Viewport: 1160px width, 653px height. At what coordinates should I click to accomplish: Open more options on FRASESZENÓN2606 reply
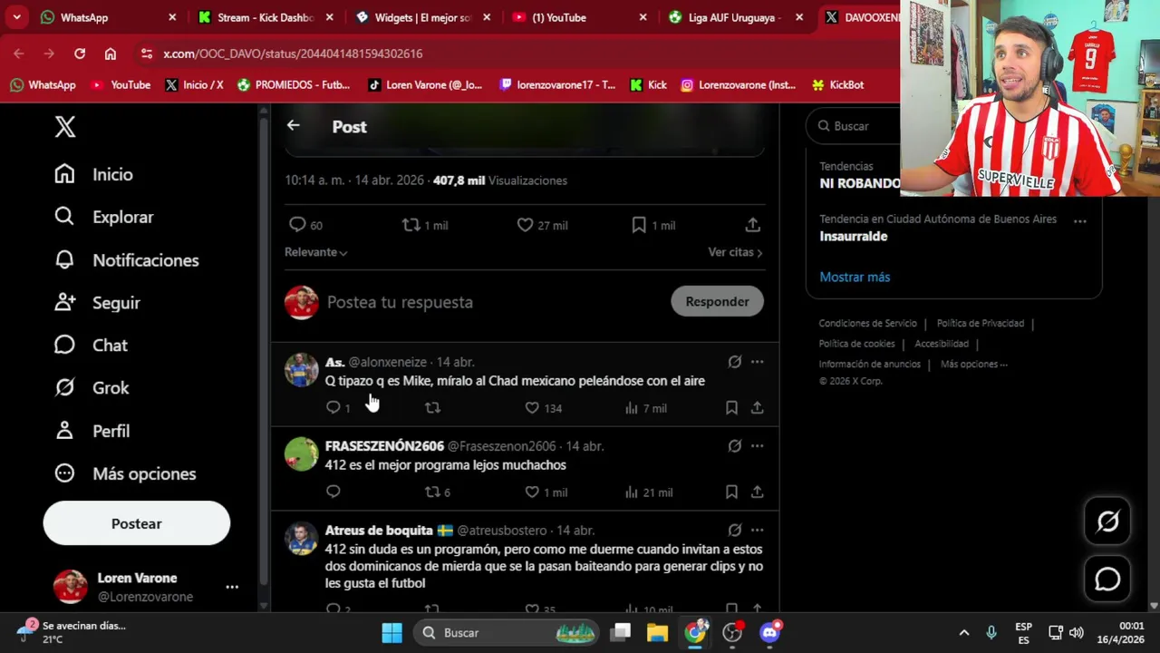pyautogui.click(x=757, y=446)
